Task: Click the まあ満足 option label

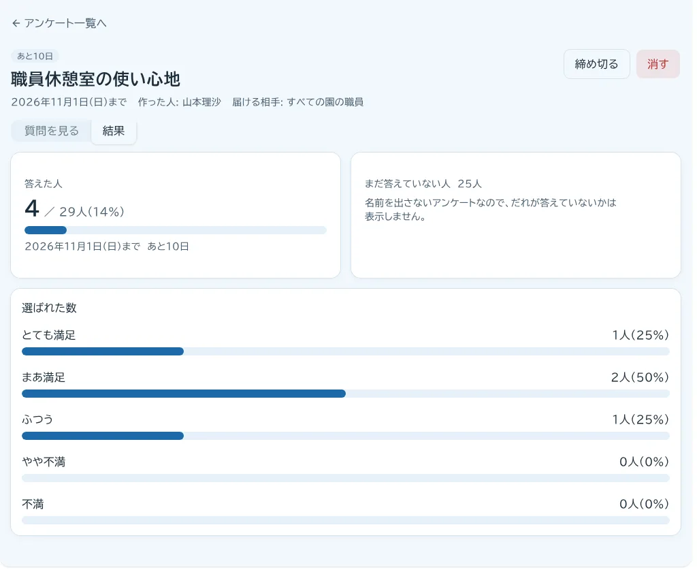Action: pos(44,377)
